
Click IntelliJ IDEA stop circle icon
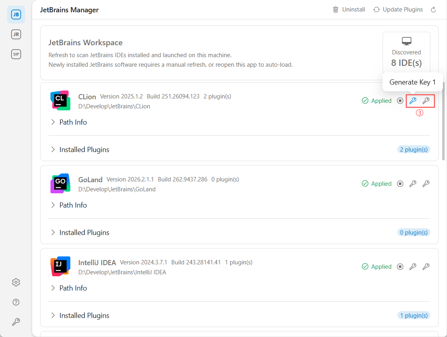pyautogui.click(x=400, y=267)
